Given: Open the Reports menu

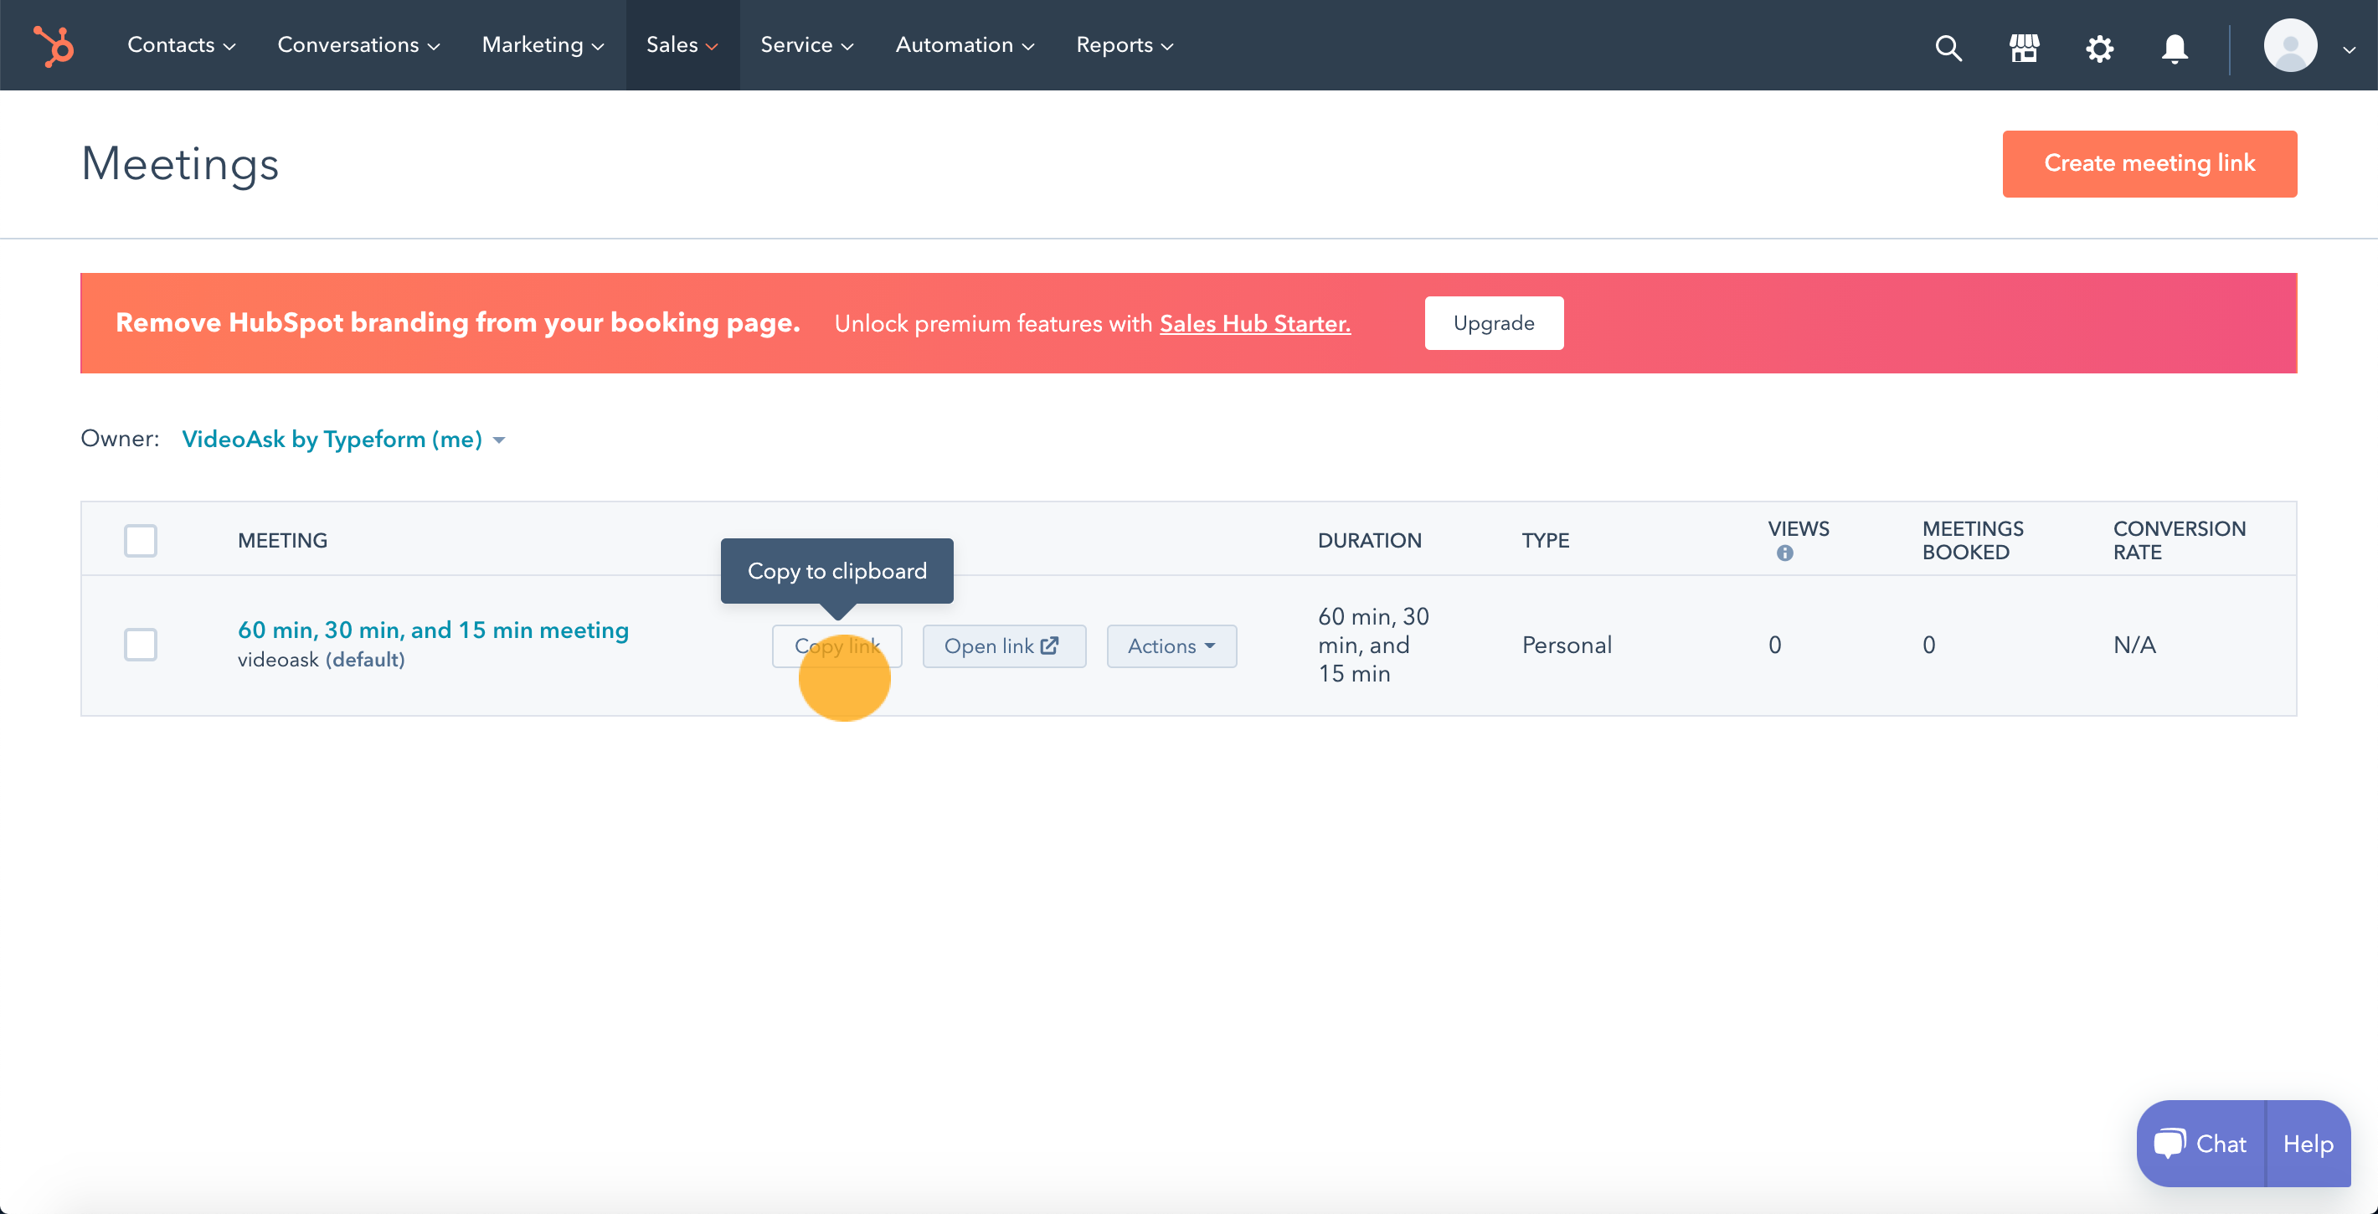Looking at the screenshot, I should pyautogui.click(x=1125, y=45).
